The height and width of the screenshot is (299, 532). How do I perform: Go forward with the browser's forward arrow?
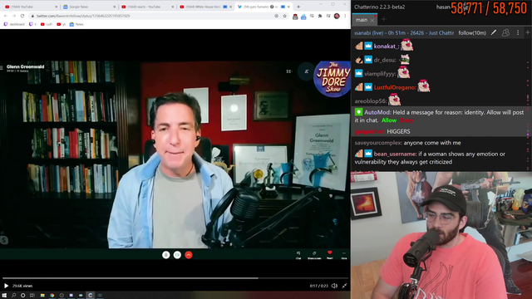point(14,16)
